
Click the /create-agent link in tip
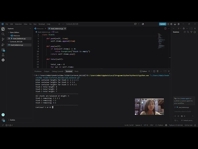click(185, 98)
